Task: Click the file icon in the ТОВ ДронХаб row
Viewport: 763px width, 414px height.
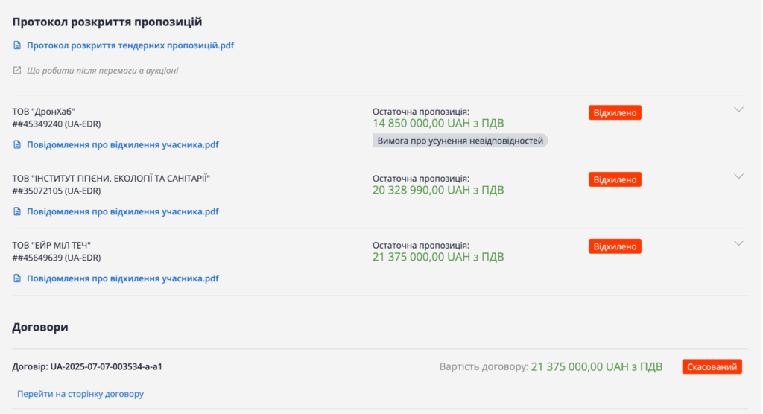Action: point(17,145)
